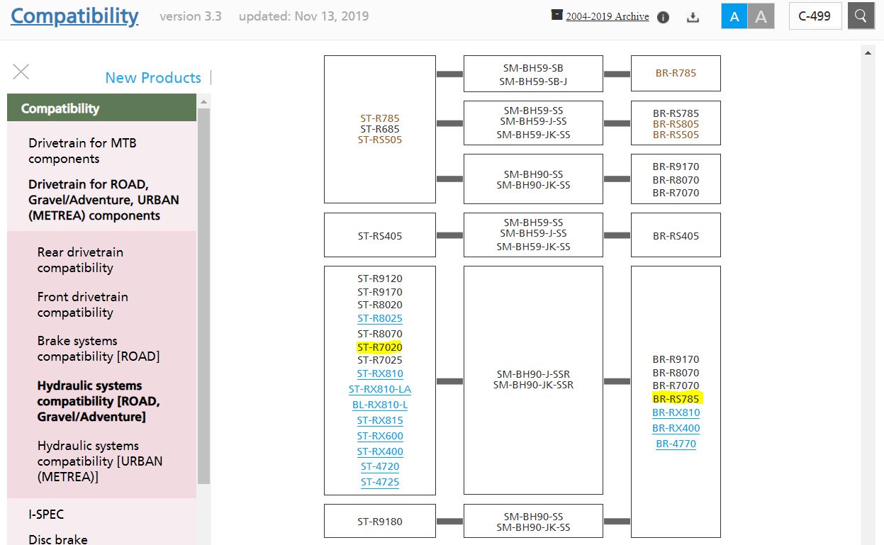884x545 pixels.
Task: Open the ST-RX600 link
Action: [x=380, y=436]
